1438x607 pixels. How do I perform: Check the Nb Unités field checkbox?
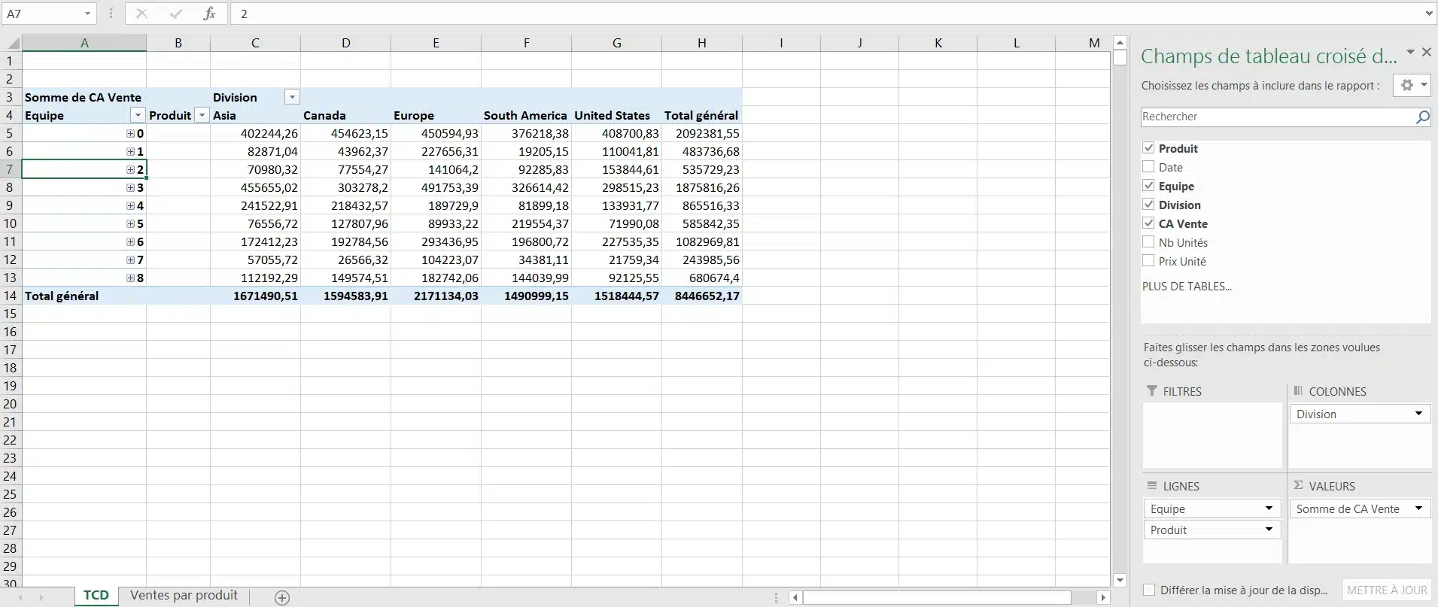click(x=1148, y=242)
